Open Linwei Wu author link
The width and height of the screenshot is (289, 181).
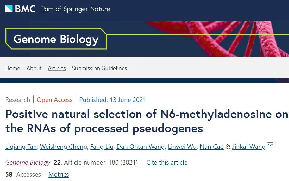[x=183, y=147]
